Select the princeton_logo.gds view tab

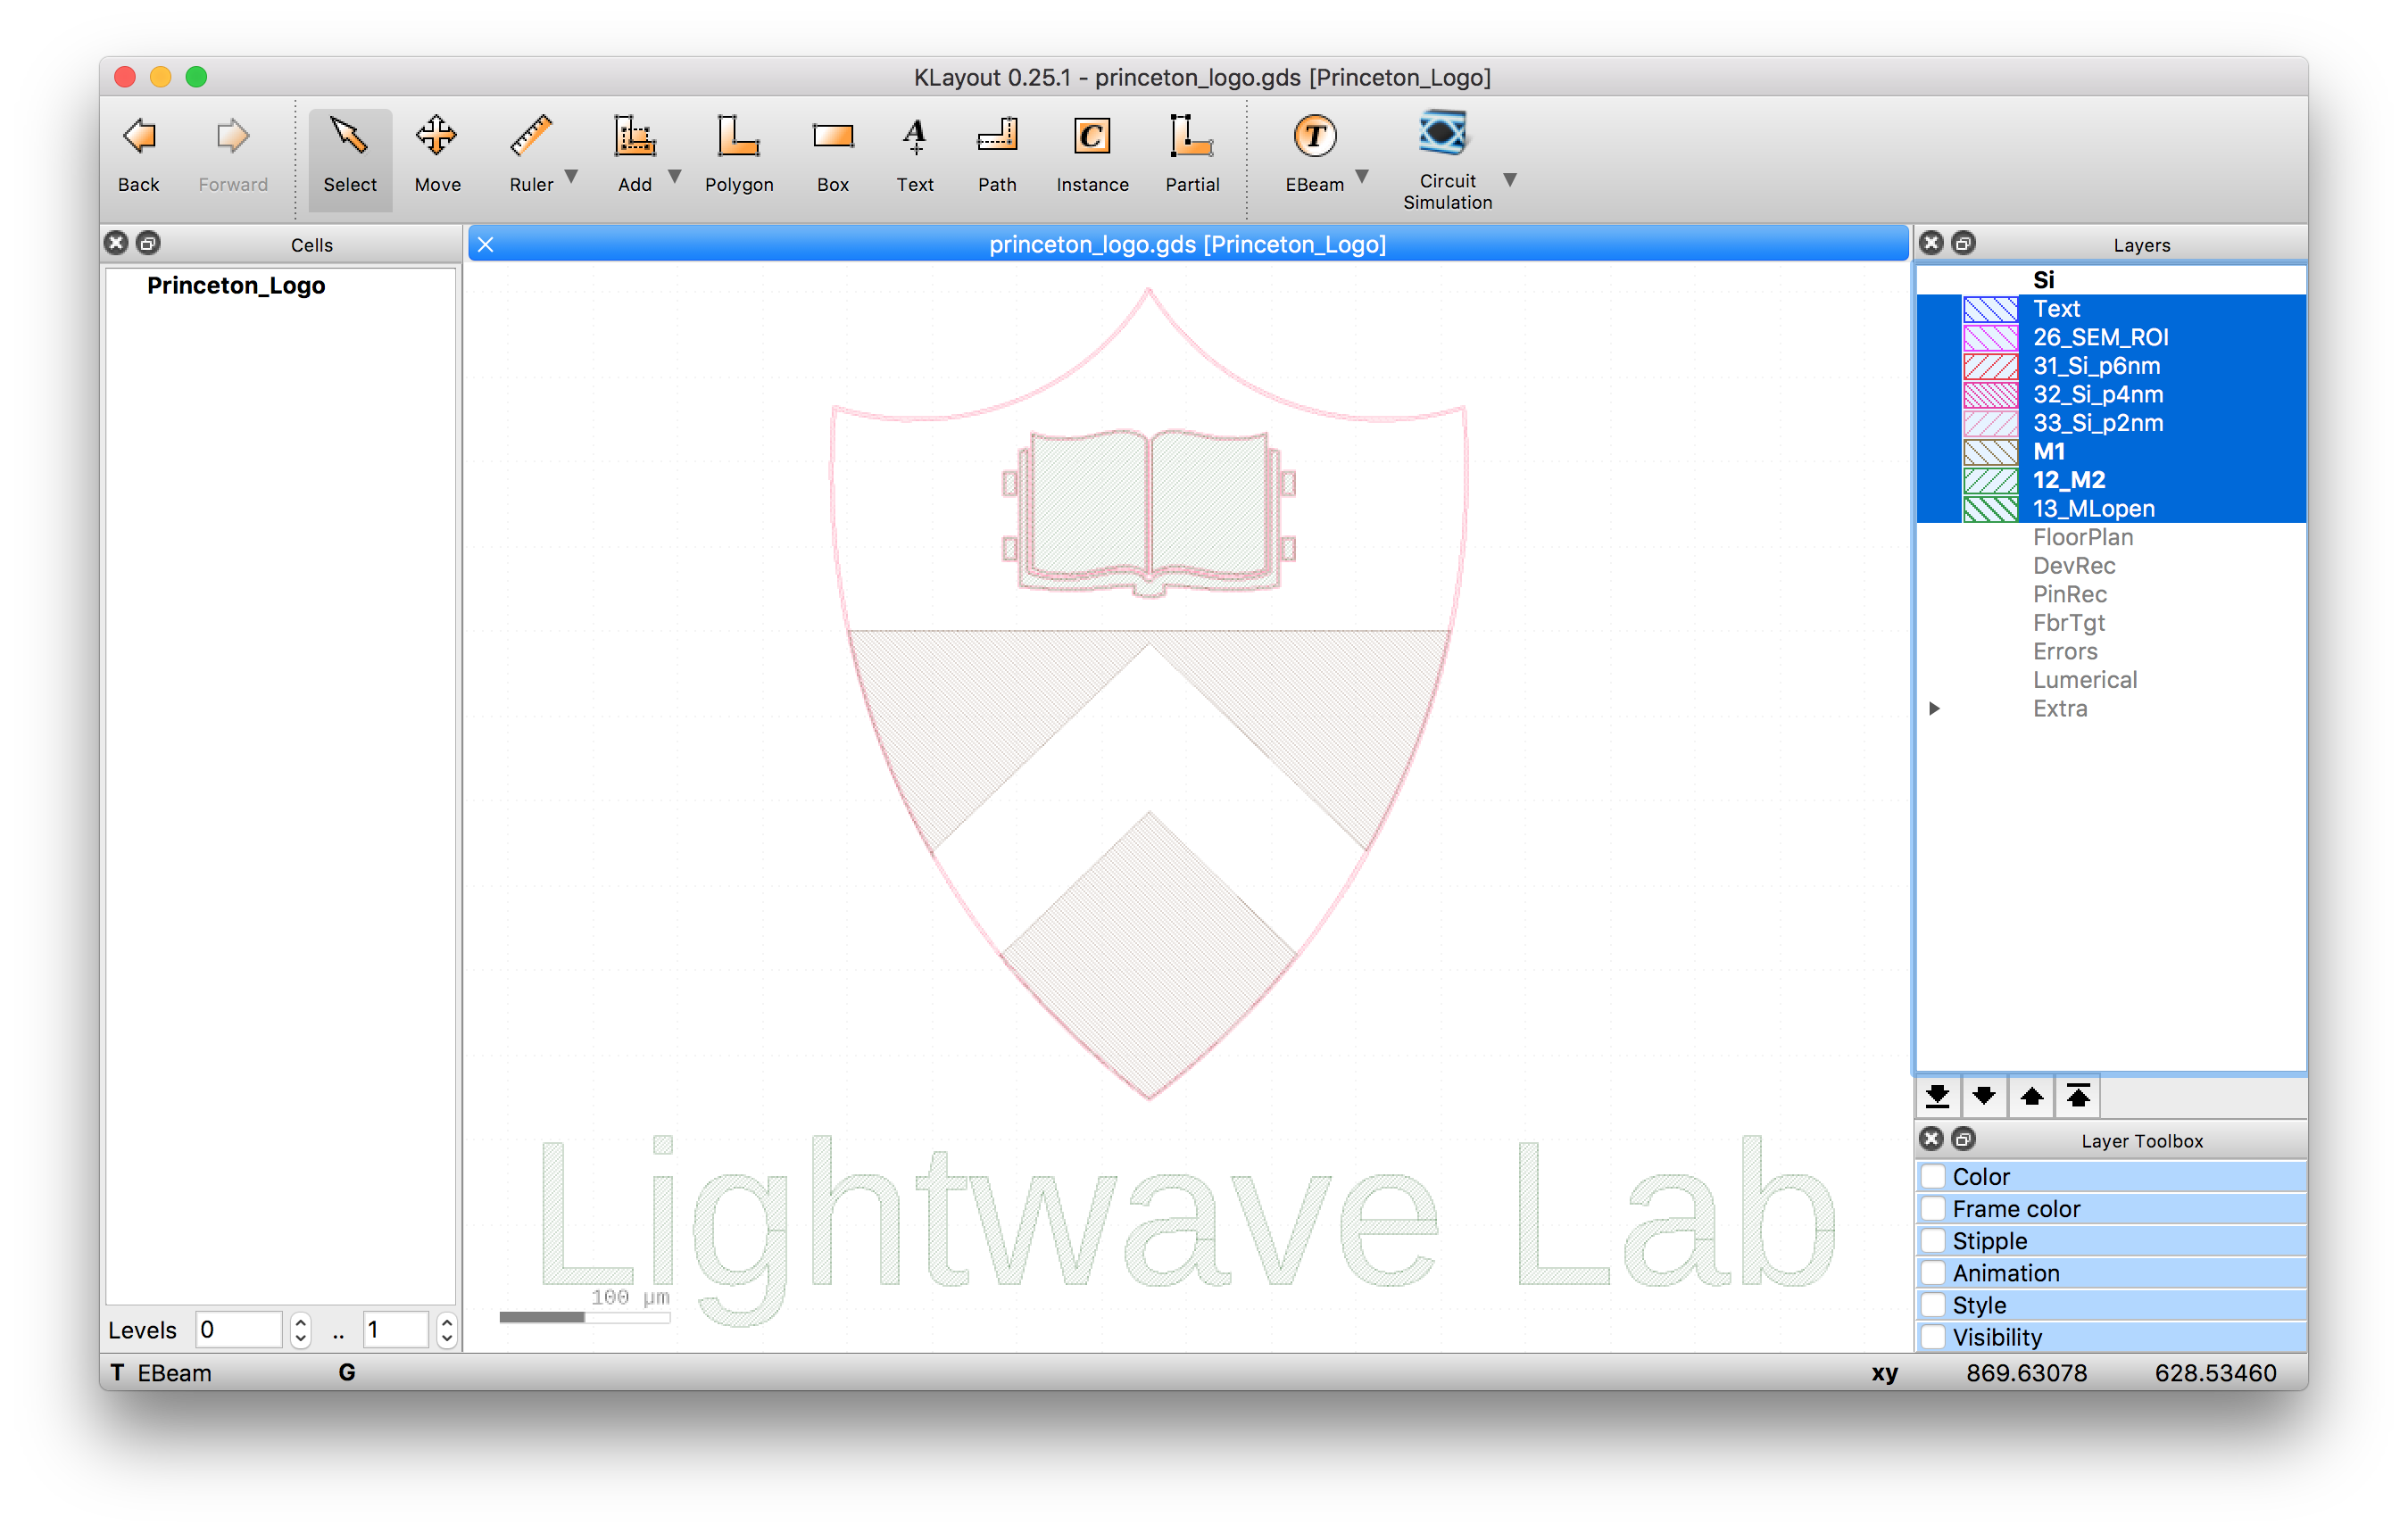click(1188, 244)
